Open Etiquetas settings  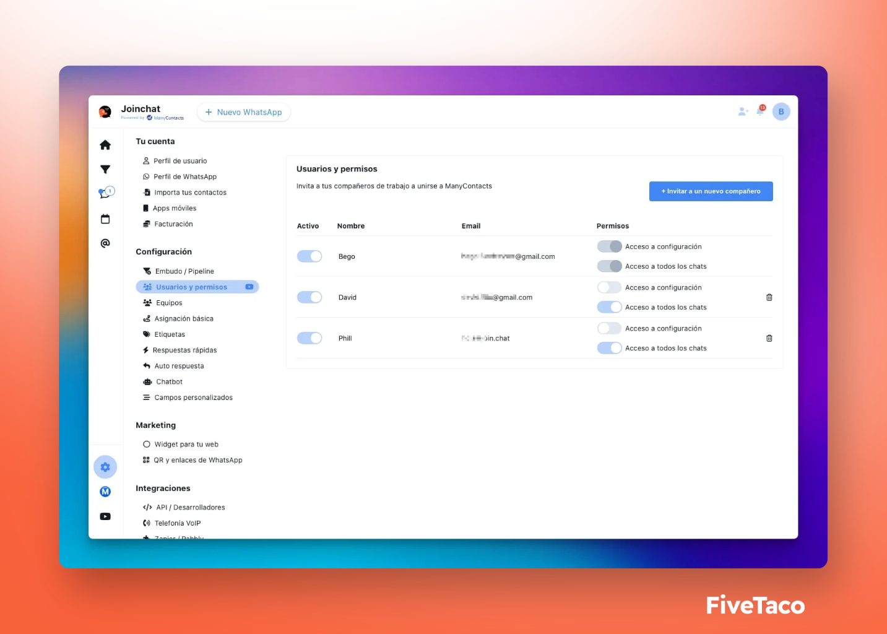coord(164,334)
